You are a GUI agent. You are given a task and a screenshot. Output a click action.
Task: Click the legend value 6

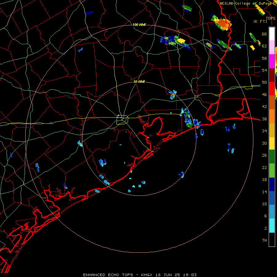265,216
